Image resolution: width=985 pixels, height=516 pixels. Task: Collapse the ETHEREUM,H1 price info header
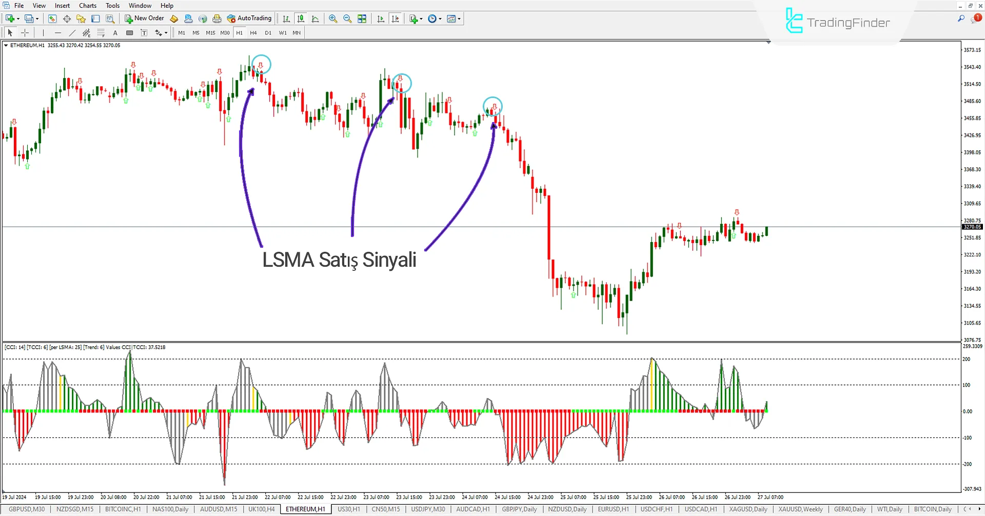pos(7,45)
